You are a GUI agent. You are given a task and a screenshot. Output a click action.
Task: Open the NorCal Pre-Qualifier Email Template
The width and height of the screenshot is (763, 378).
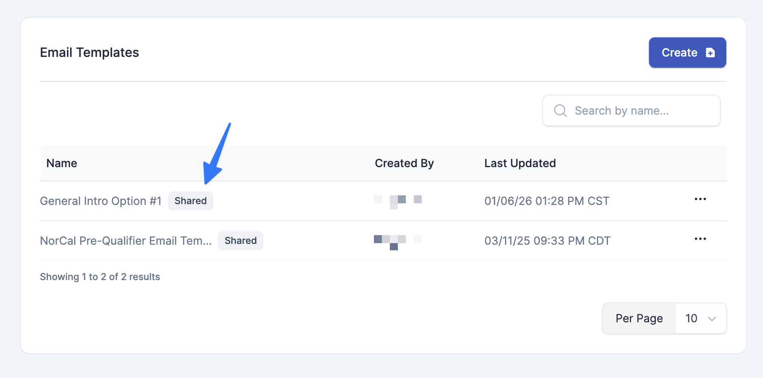tap(126, 240)
